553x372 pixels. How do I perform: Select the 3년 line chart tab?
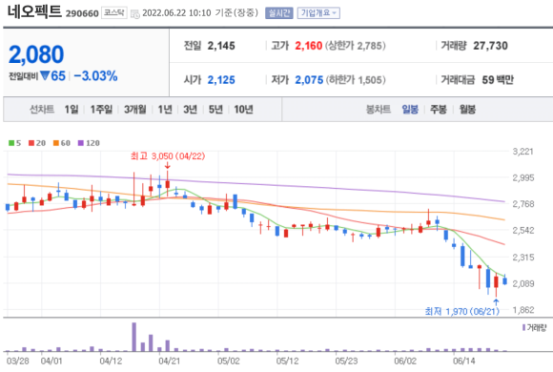(x=190, y=110)
